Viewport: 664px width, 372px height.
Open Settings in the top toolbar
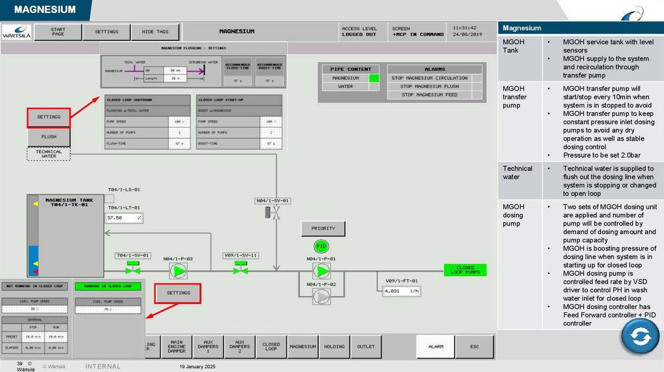[x=106, y=32]
